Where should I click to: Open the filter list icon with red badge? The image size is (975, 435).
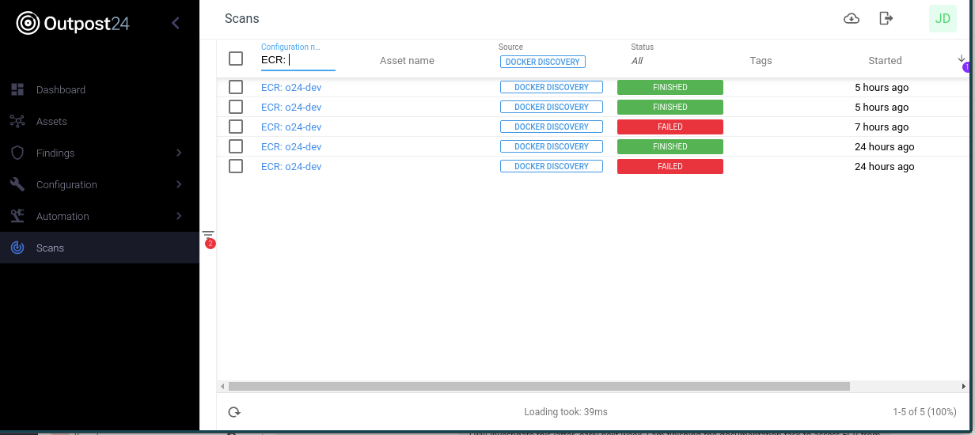(x=208, y=236)
